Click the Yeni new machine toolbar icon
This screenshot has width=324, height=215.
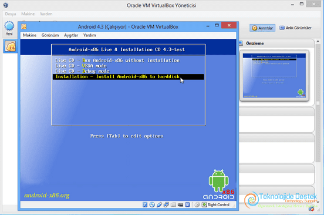point(9,26)
